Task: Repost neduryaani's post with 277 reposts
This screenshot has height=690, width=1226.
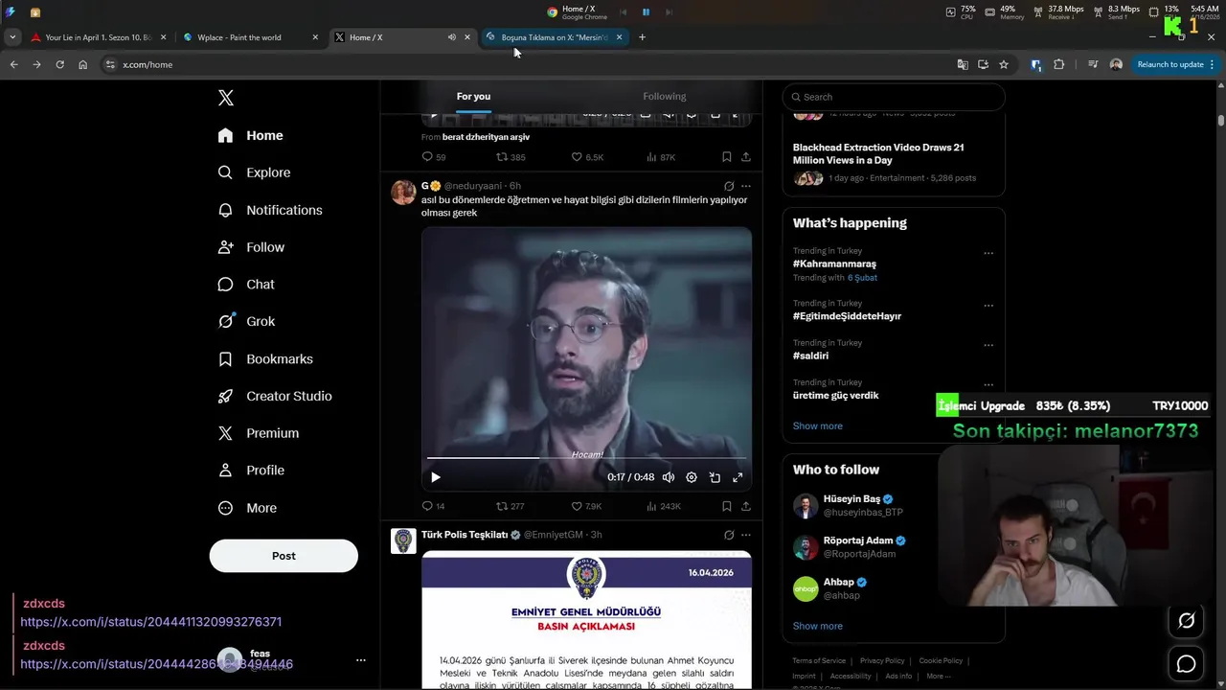Action: pos(510,506)
